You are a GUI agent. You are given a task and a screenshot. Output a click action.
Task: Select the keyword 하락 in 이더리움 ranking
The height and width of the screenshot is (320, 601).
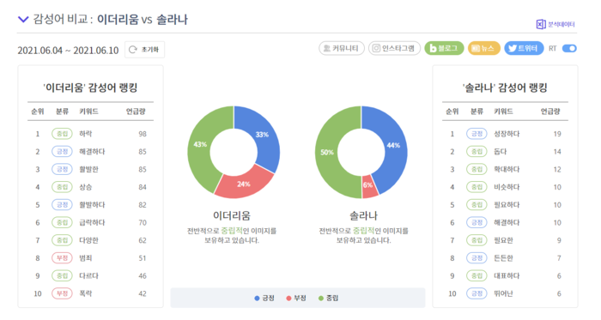coord(86,134)
